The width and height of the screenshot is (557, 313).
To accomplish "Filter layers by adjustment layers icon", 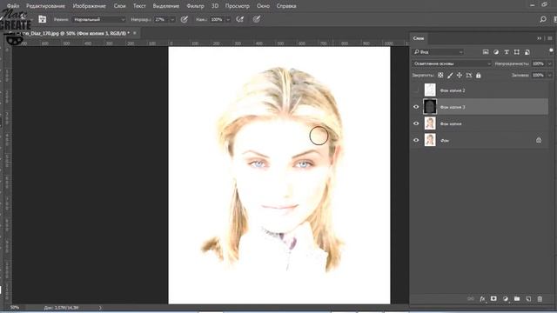I will 496,52.
